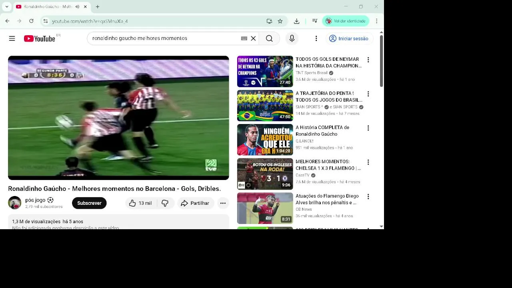Open title A TRAJETÓRIA DO PENTA
Viewport: 512px width, 288px height.
tap(329, 96)
